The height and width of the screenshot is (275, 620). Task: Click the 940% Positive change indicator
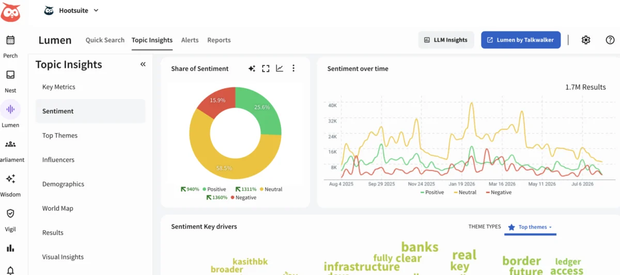coord(190,189)
